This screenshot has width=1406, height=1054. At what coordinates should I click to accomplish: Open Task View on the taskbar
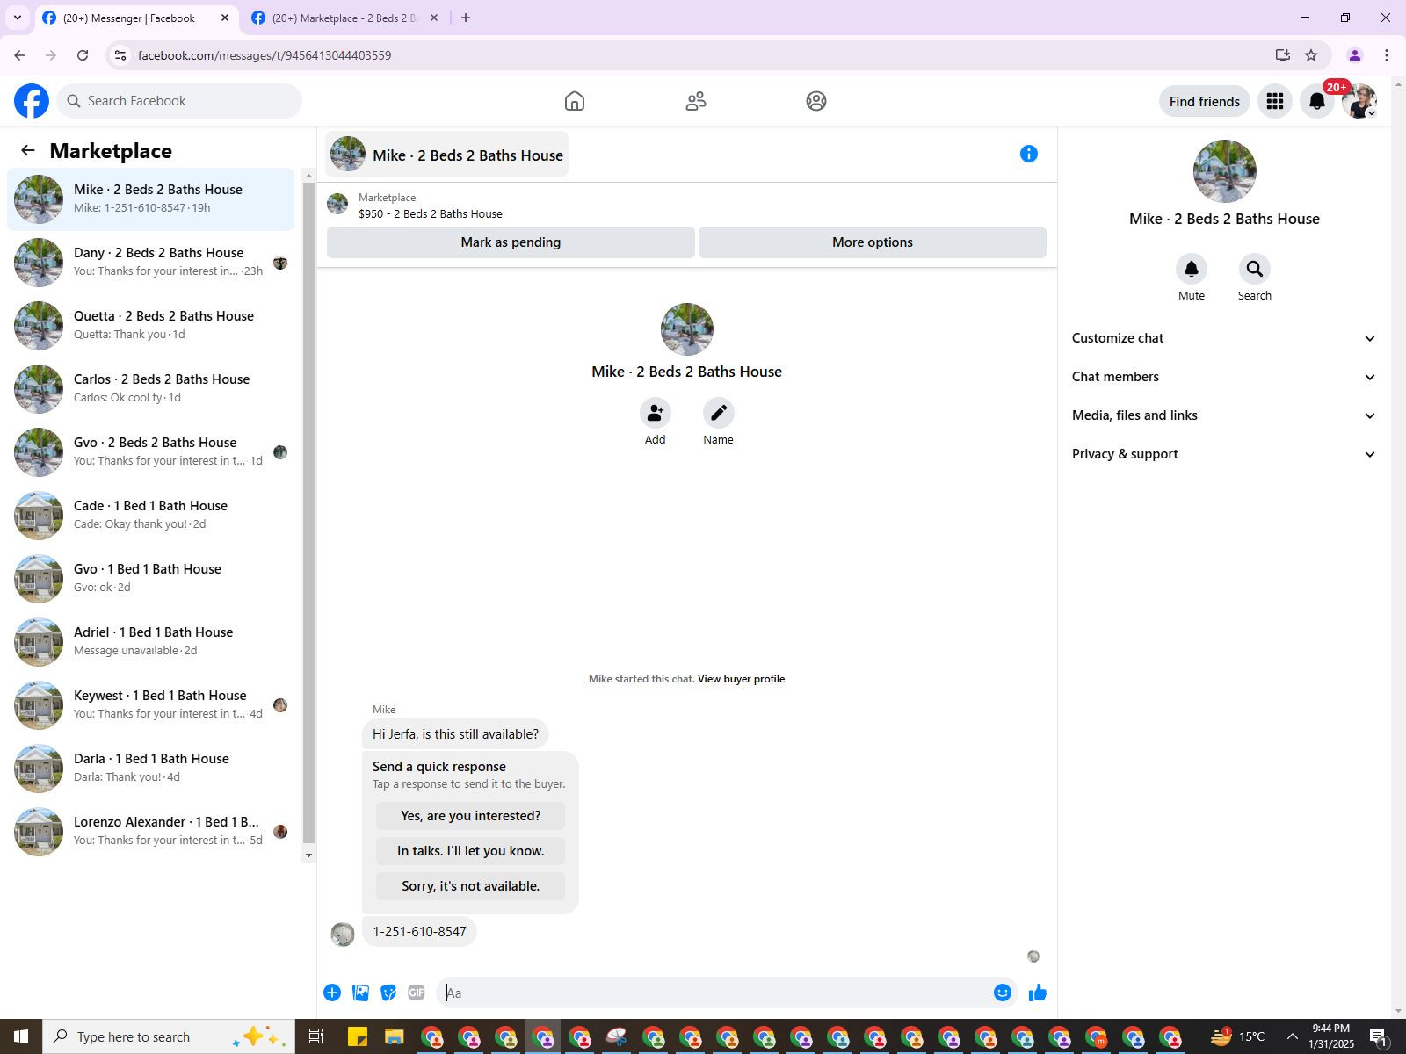[316, 1037]
